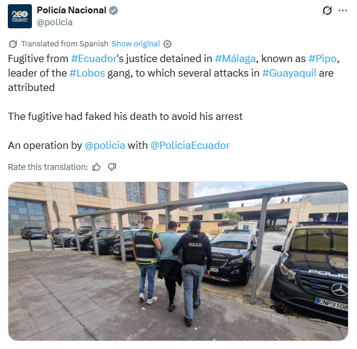This screenshot has height=349, width=357.
Task: Click the @policia mention in tweet text
Action: click(x=105, y=145)
